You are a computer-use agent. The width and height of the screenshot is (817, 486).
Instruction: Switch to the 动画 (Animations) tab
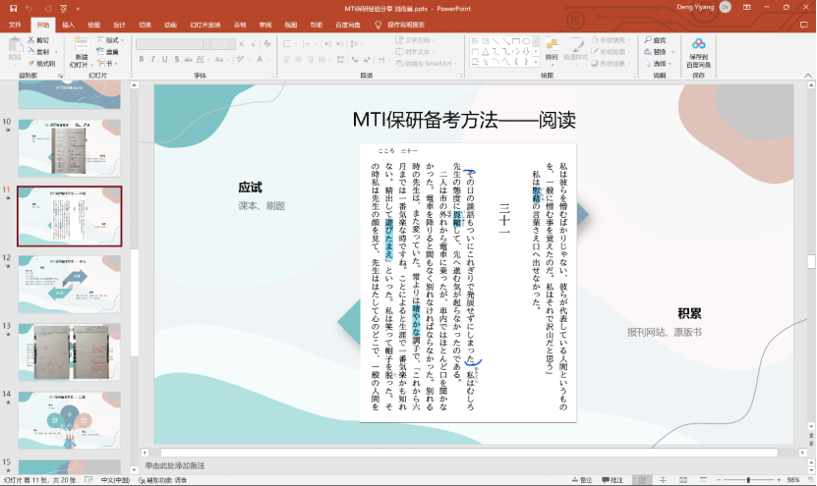coord(170,25)
